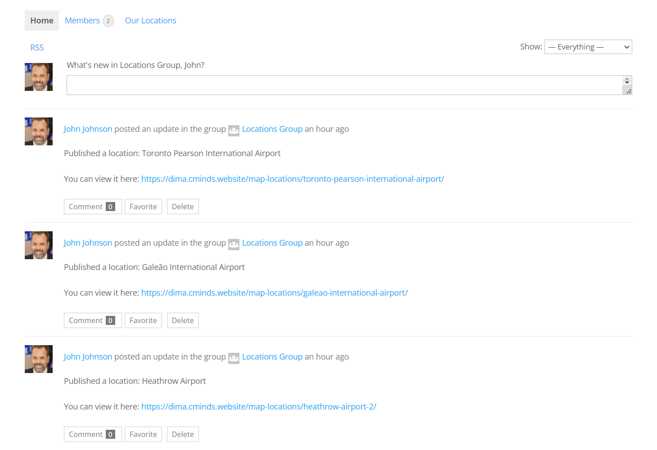Viewport: 657px width, 450px height.
Task: Open the heathrow-airport-2 location link
Action: coord(258,407)
